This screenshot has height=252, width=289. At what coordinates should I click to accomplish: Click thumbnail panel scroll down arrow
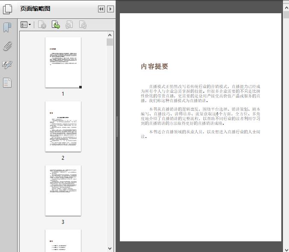(x=110, y=248)
